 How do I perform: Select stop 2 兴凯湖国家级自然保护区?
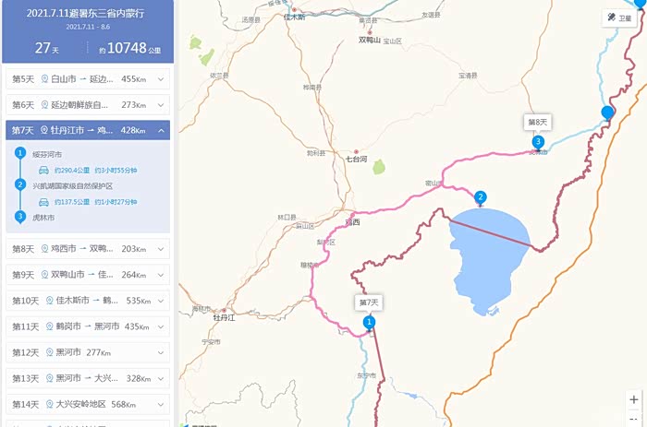tap(73, 186)
